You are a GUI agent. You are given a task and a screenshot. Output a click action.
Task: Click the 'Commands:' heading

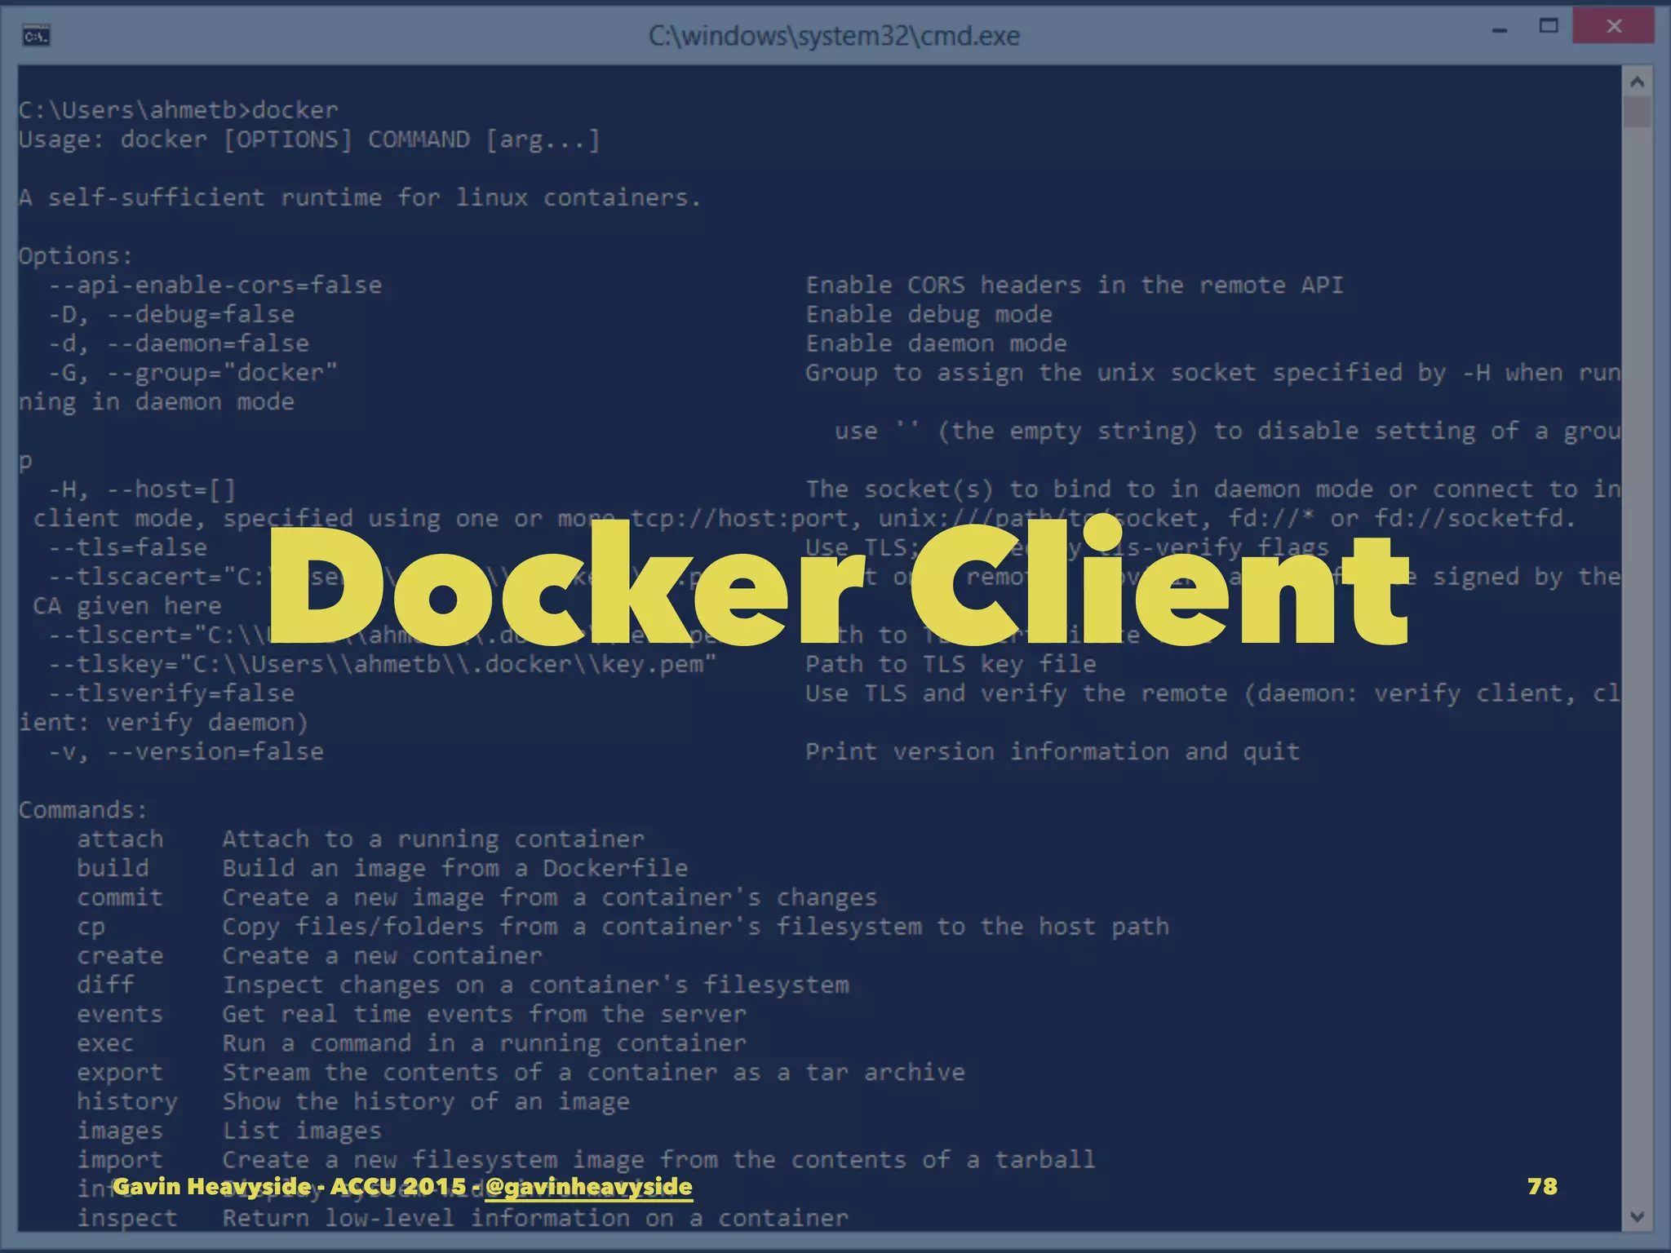coord(83,810)
